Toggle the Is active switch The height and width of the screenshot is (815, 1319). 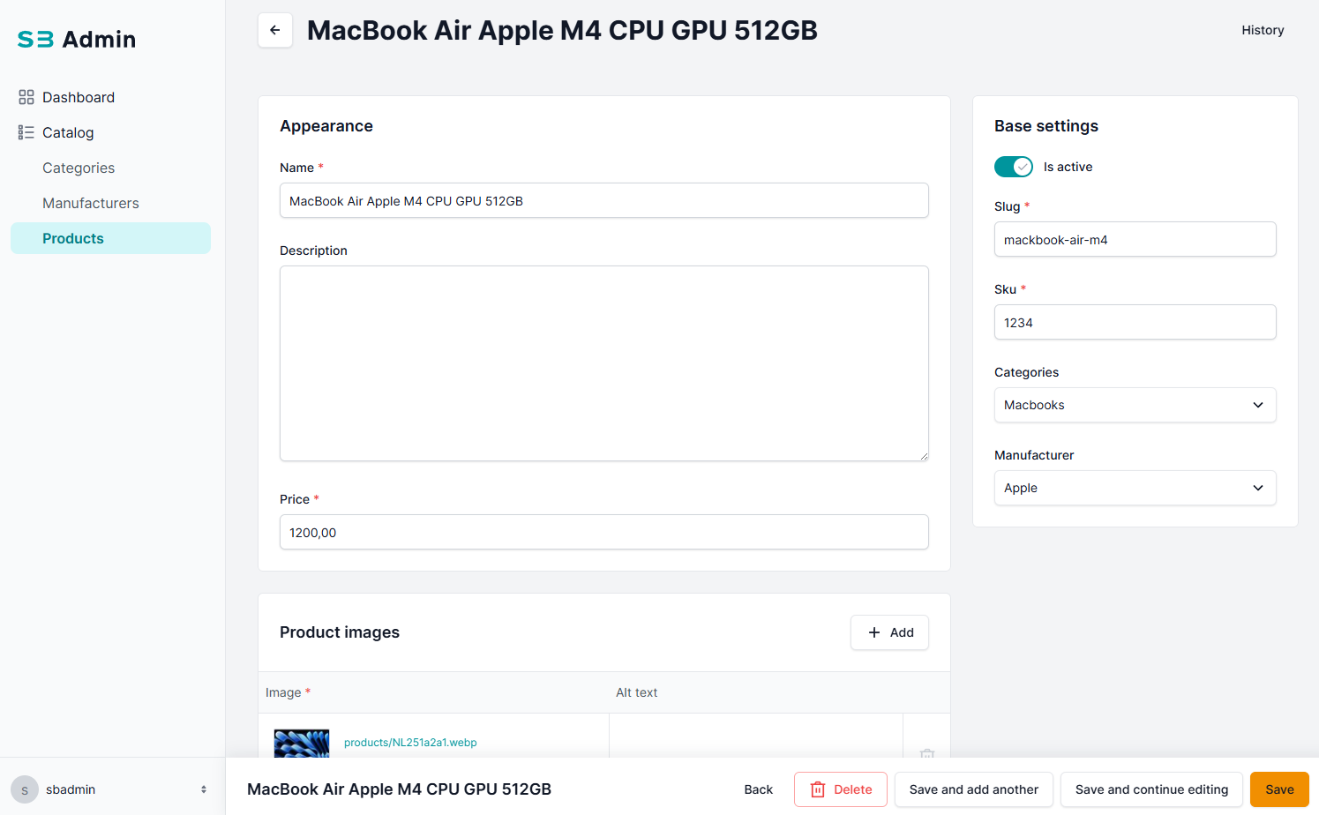(x=1014, y=167)
